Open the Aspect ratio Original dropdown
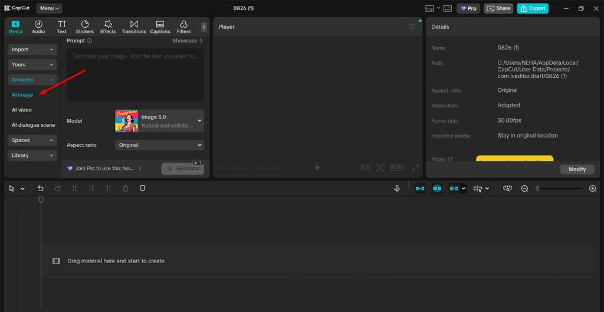The height and width of the screenshot is (312, 604). tap(159, 144)
